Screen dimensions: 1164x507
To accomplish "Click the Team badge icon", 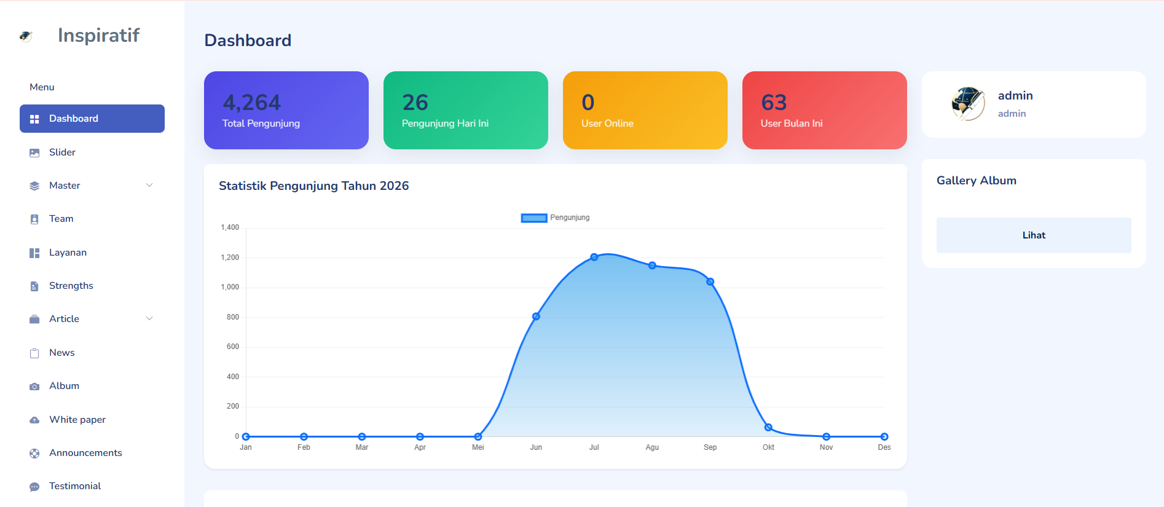I will click(x=34, y=219).
